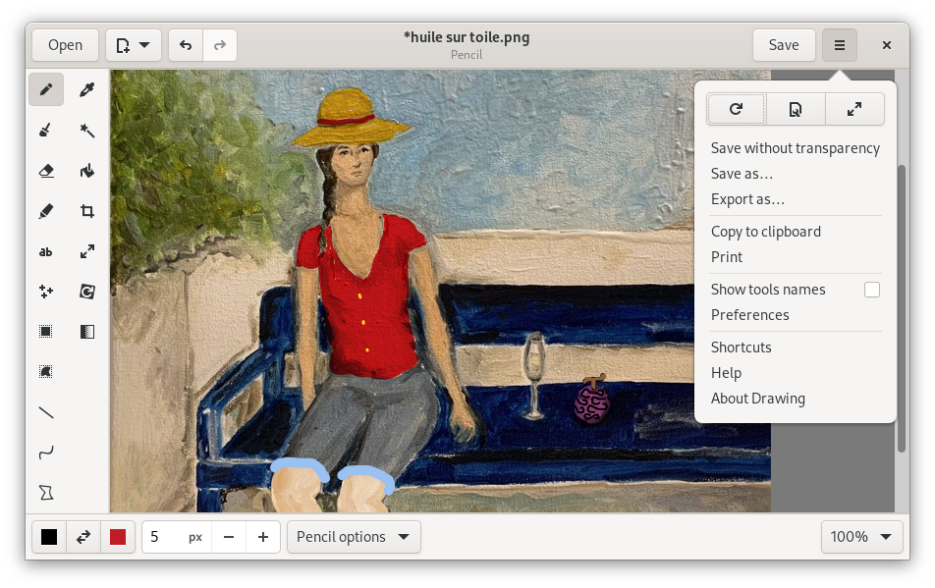Image resolution: width=935 pixels, height=588 pixels.
Task: Click the Save button
Action: [x=784, y=45]
